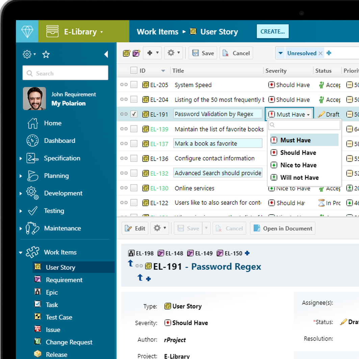Open the query filter dropdown arrow

point(280,53)
